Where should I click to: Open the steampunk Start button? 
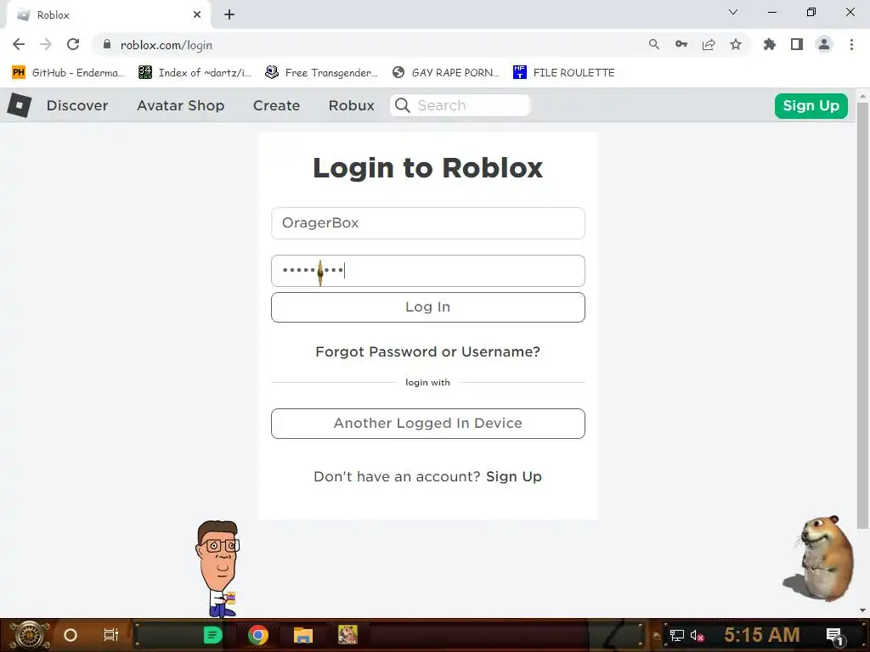click(29, 635)
